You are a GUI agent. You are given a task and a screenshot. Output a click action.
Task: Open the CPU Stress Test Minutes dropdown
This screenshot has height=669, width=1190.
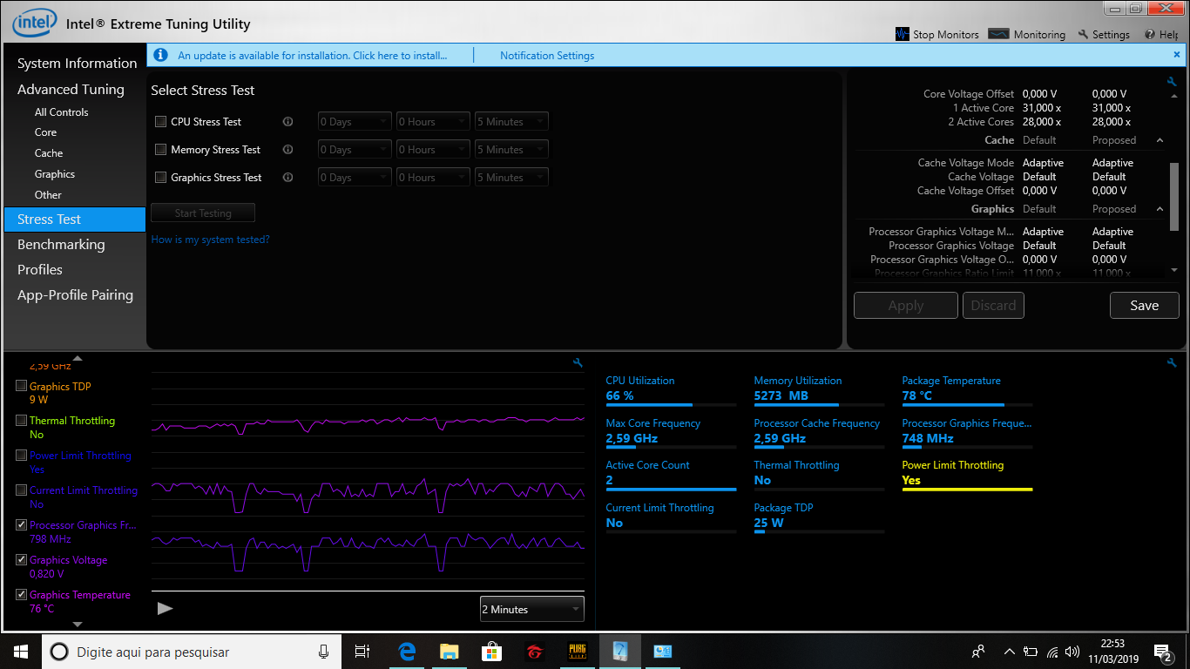click(511, 122)
